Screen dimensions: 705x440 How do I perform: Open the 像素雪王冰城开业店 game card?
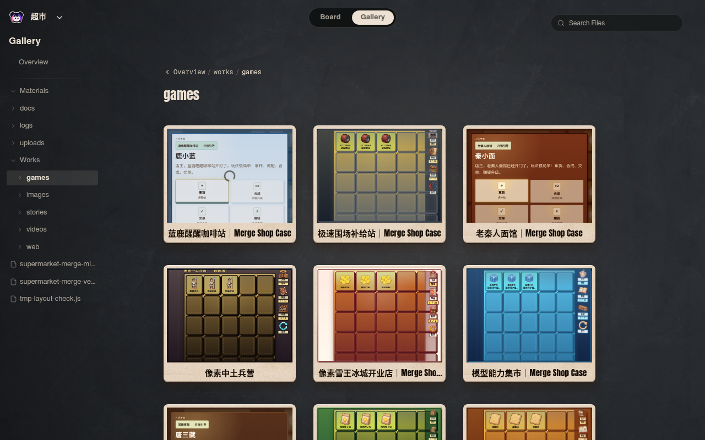(379, 323)
